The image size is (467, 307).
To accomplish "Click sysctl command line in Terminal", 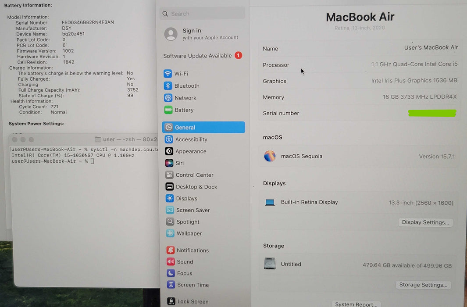I will point(84,150).
